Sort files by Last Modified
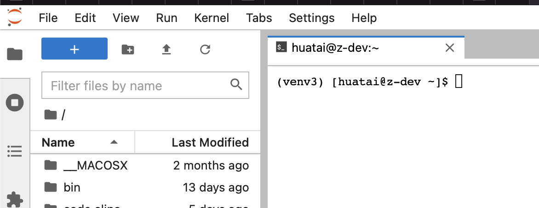The width and height of the screenshot is (539, 208). (210, 142)
